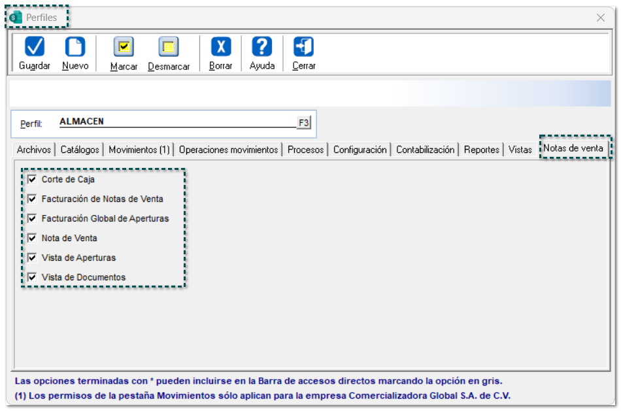Open the Movimientos (1) tab
Screen dimensions: 621x411
[139, 150]
